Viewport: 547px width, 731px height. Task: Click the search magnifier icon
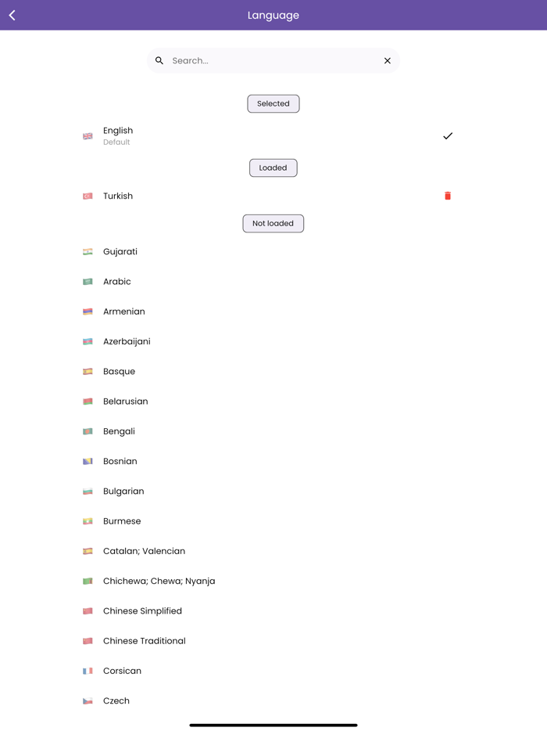(x=159, y=60)
